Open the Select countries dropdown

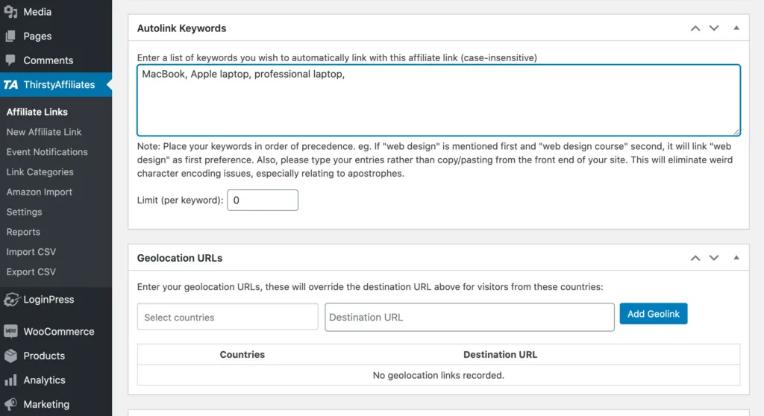pyautogui.click(x=228, y=317)
